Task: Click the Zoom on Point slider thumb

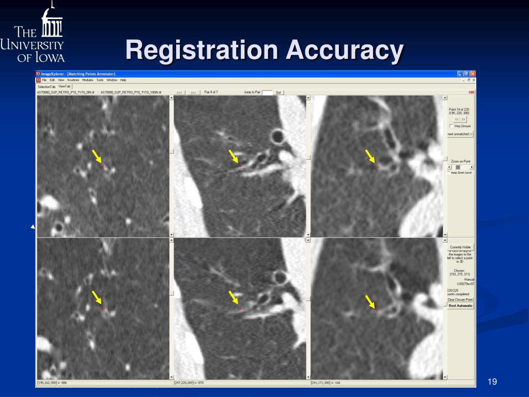Action: [x=458, y=167]
